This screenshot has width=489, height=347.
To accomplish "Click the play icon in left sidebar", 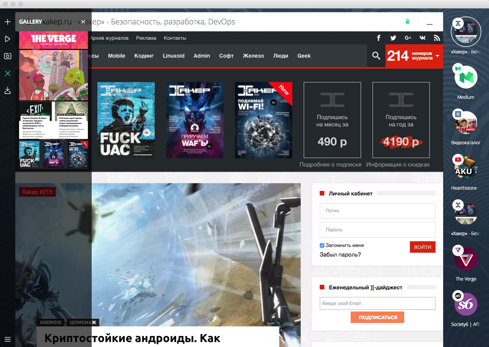I will pyautogui.click(x=7, y=39).
